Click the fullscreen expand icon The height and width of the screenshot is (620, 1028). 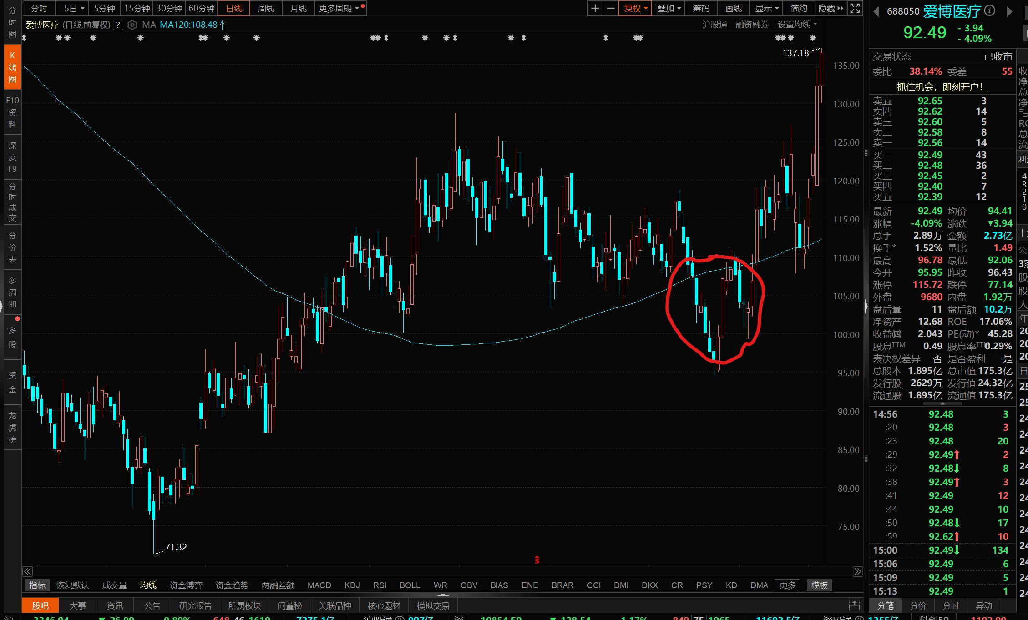(855, 8)
